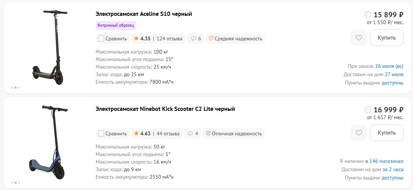Select second image dot under Ninebot photo
The image size is (413, 190).
tap(15, 182)
